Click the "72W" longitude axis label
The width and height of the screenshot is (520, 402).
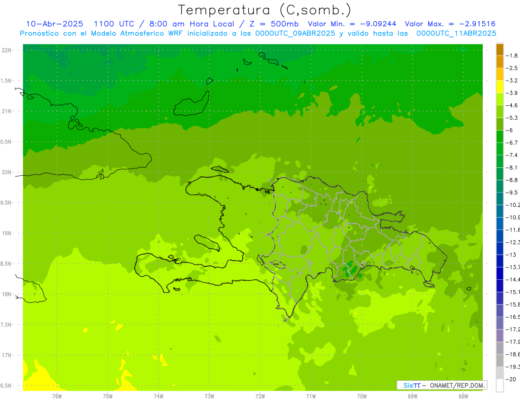(260, 396)
